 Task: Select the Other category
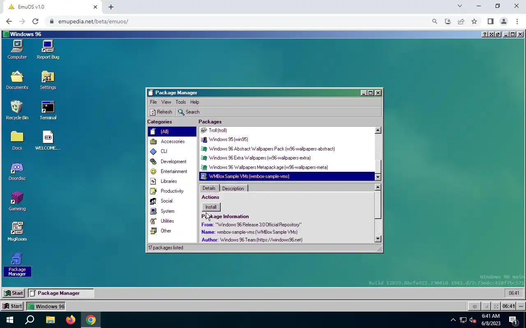point(172,231)
